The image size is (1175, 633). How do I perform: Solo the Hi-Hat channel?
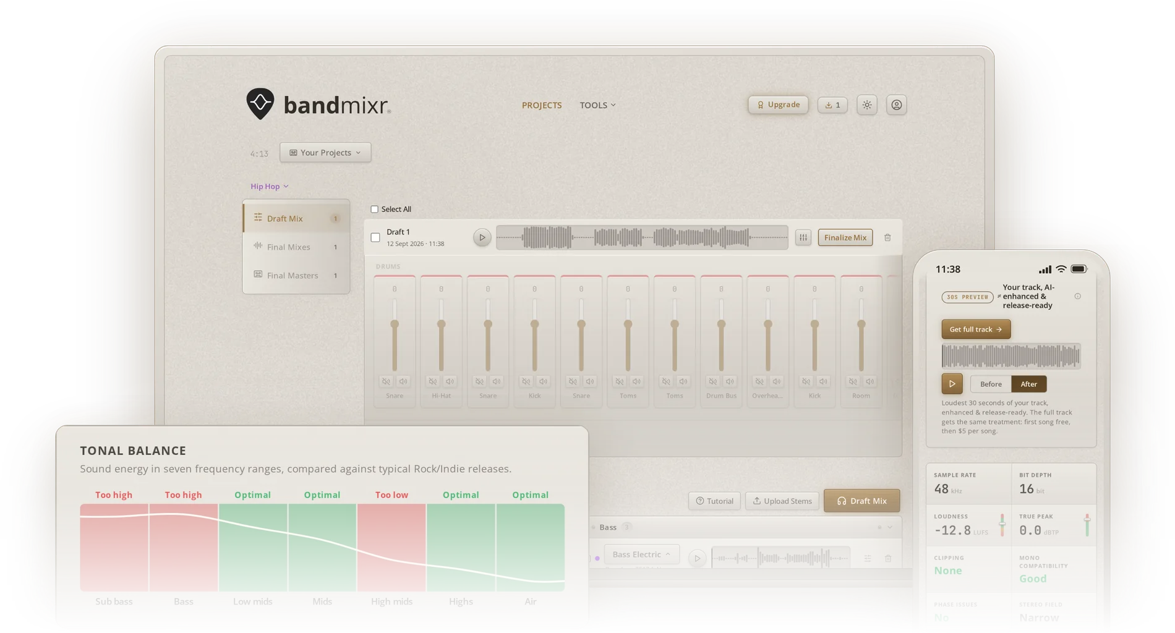(x=450, y=381)
